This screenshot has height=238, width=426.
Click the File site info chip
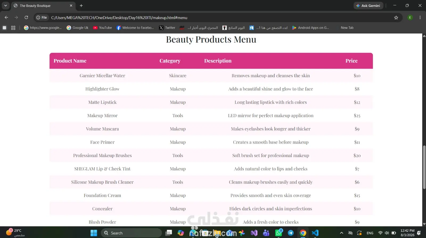(42, 18)
